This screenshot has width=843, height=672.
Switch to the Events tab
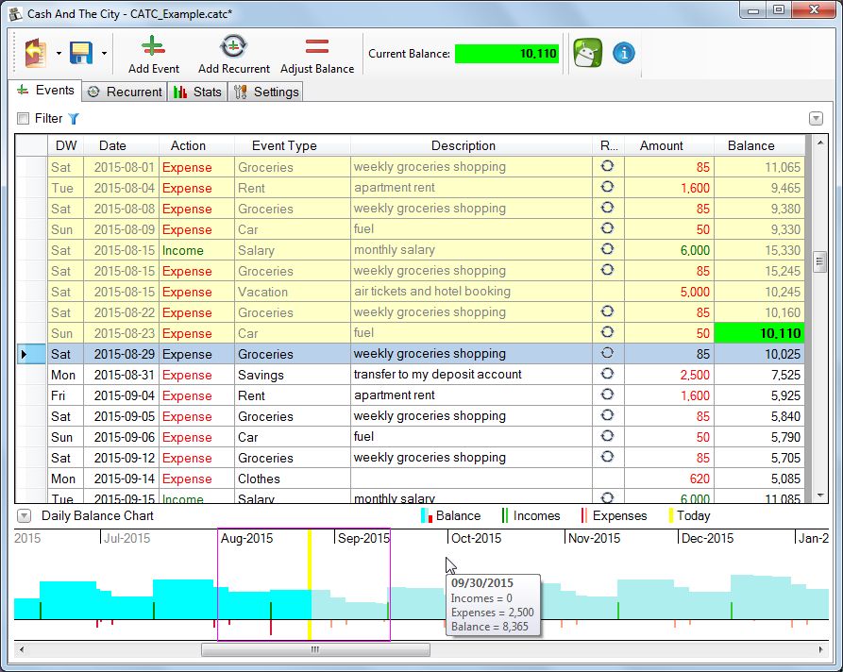coord(45,91)
